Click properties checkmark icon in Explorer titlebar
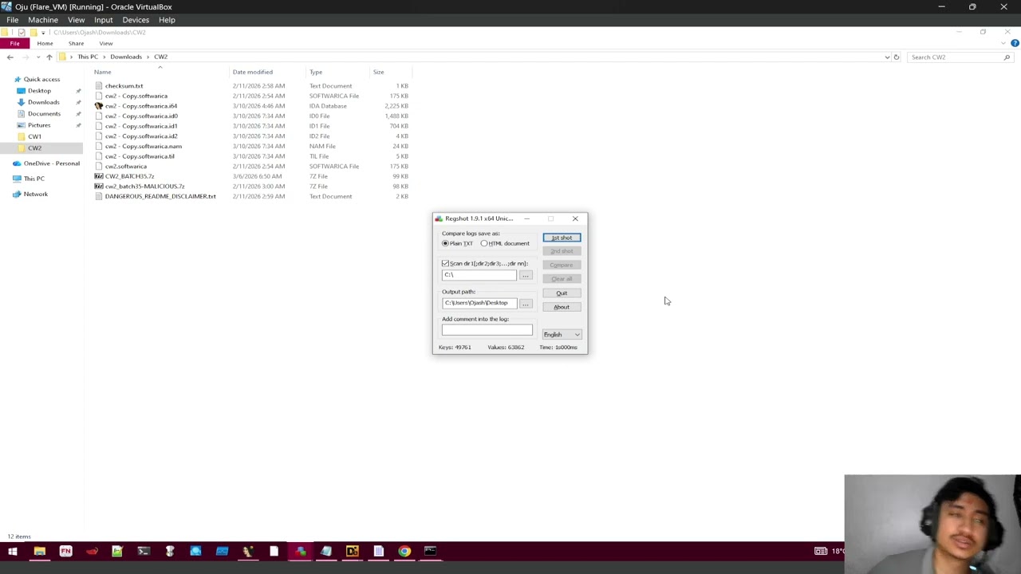1021x574 pixels. point(22,33)
